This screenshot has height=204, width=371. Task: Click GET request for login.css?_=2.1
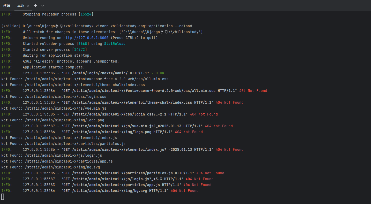(125, 114)
